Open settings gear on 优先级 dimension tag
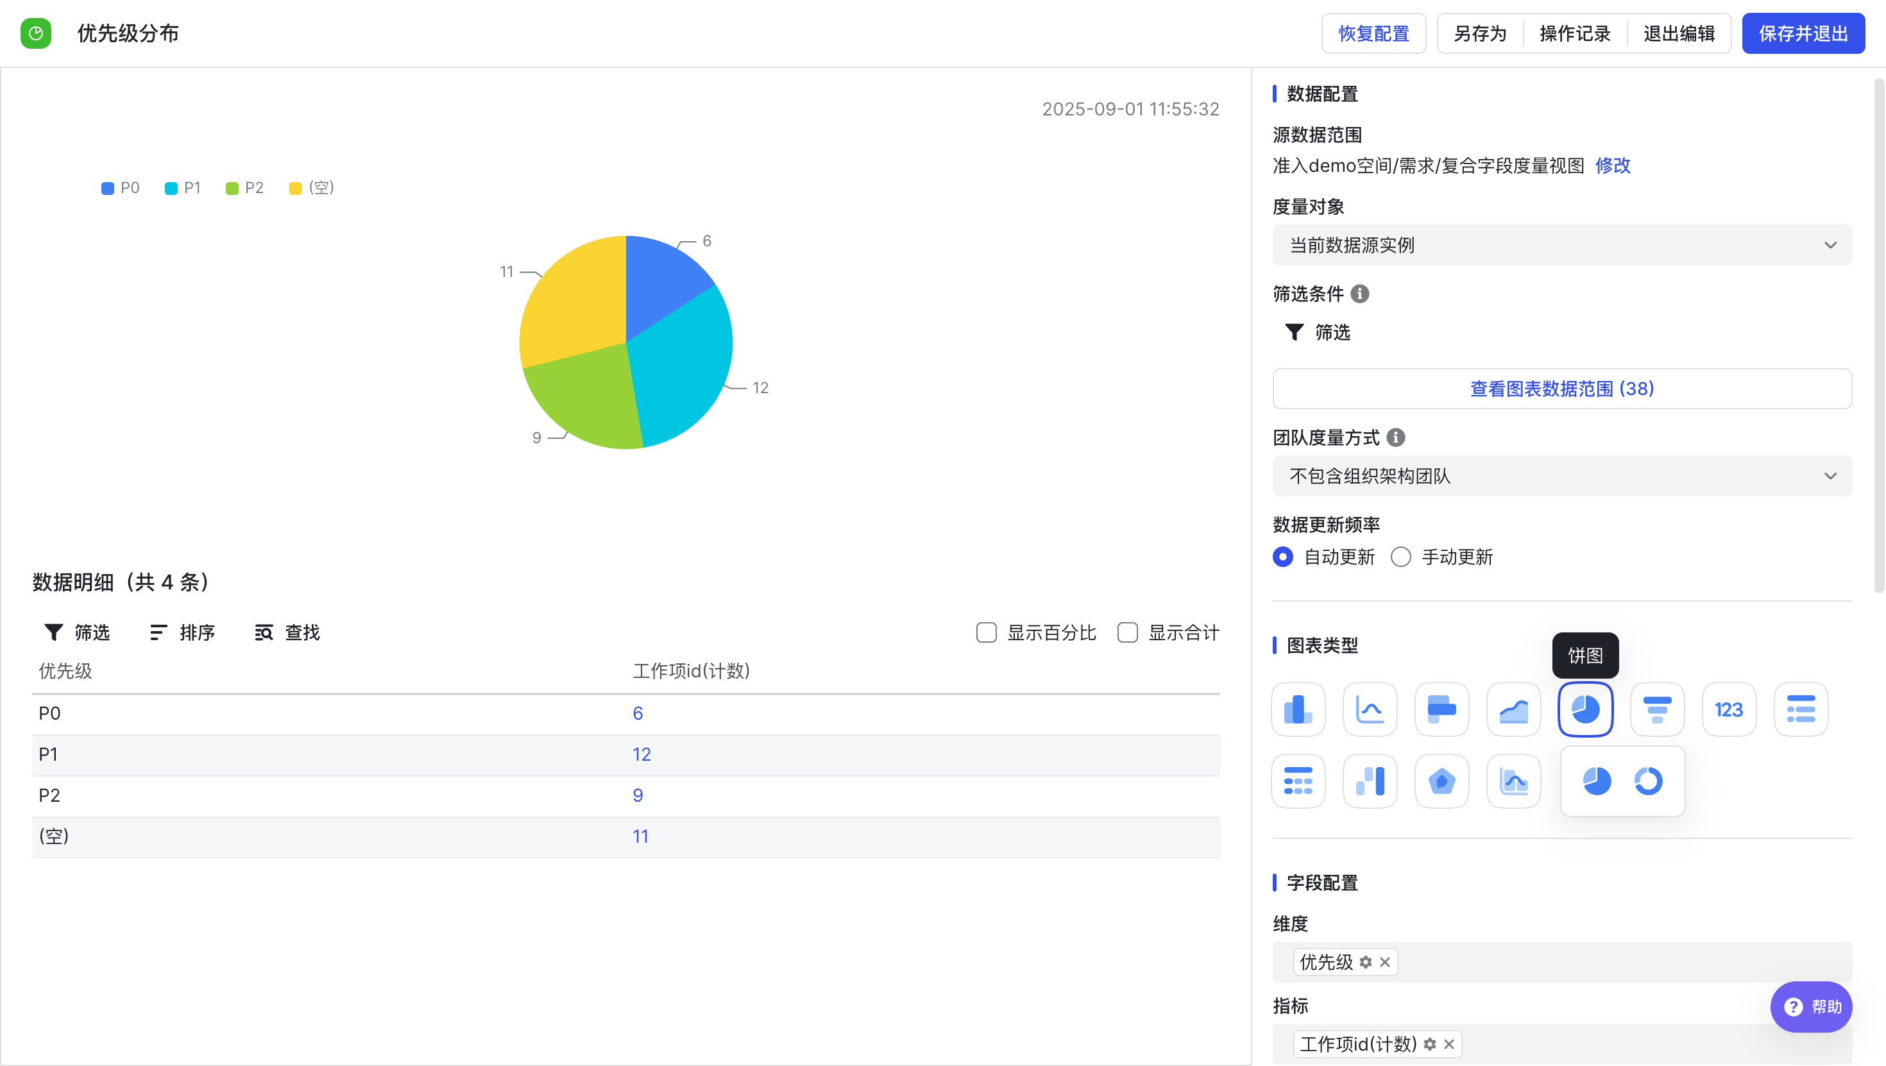The height and width of the screenshot is (1066, 1886). click(x=1366, y=962)
